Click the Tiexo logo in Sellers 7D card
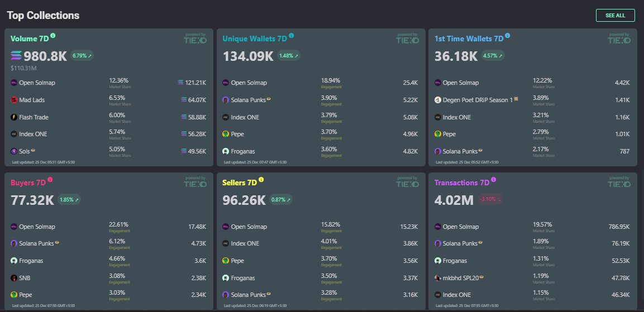The height and width of the screenshot is (312, 644). coord(407,184)
